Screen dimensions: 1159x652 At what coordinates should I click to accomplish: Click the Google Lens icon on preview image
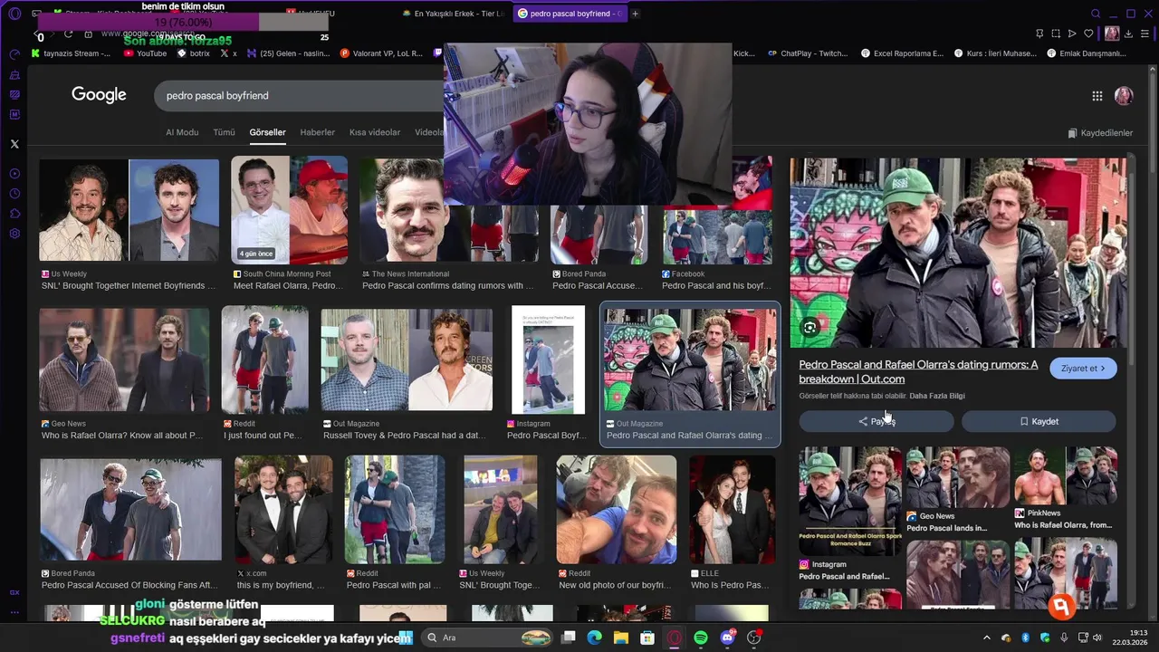tap(809, 328)
